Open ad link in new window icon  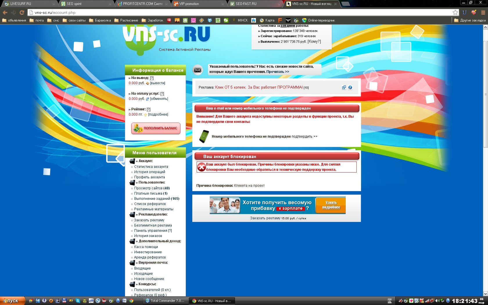pos(344,87)
